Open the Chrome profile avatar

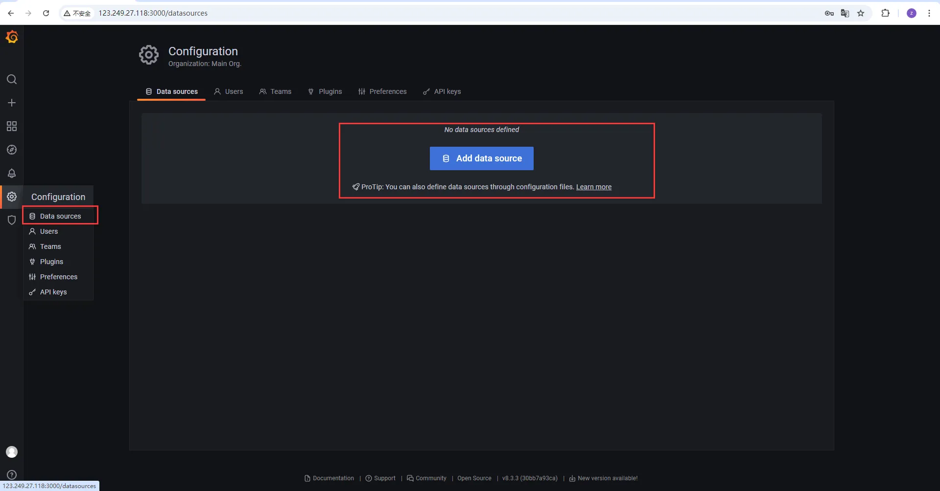[912, 13]
